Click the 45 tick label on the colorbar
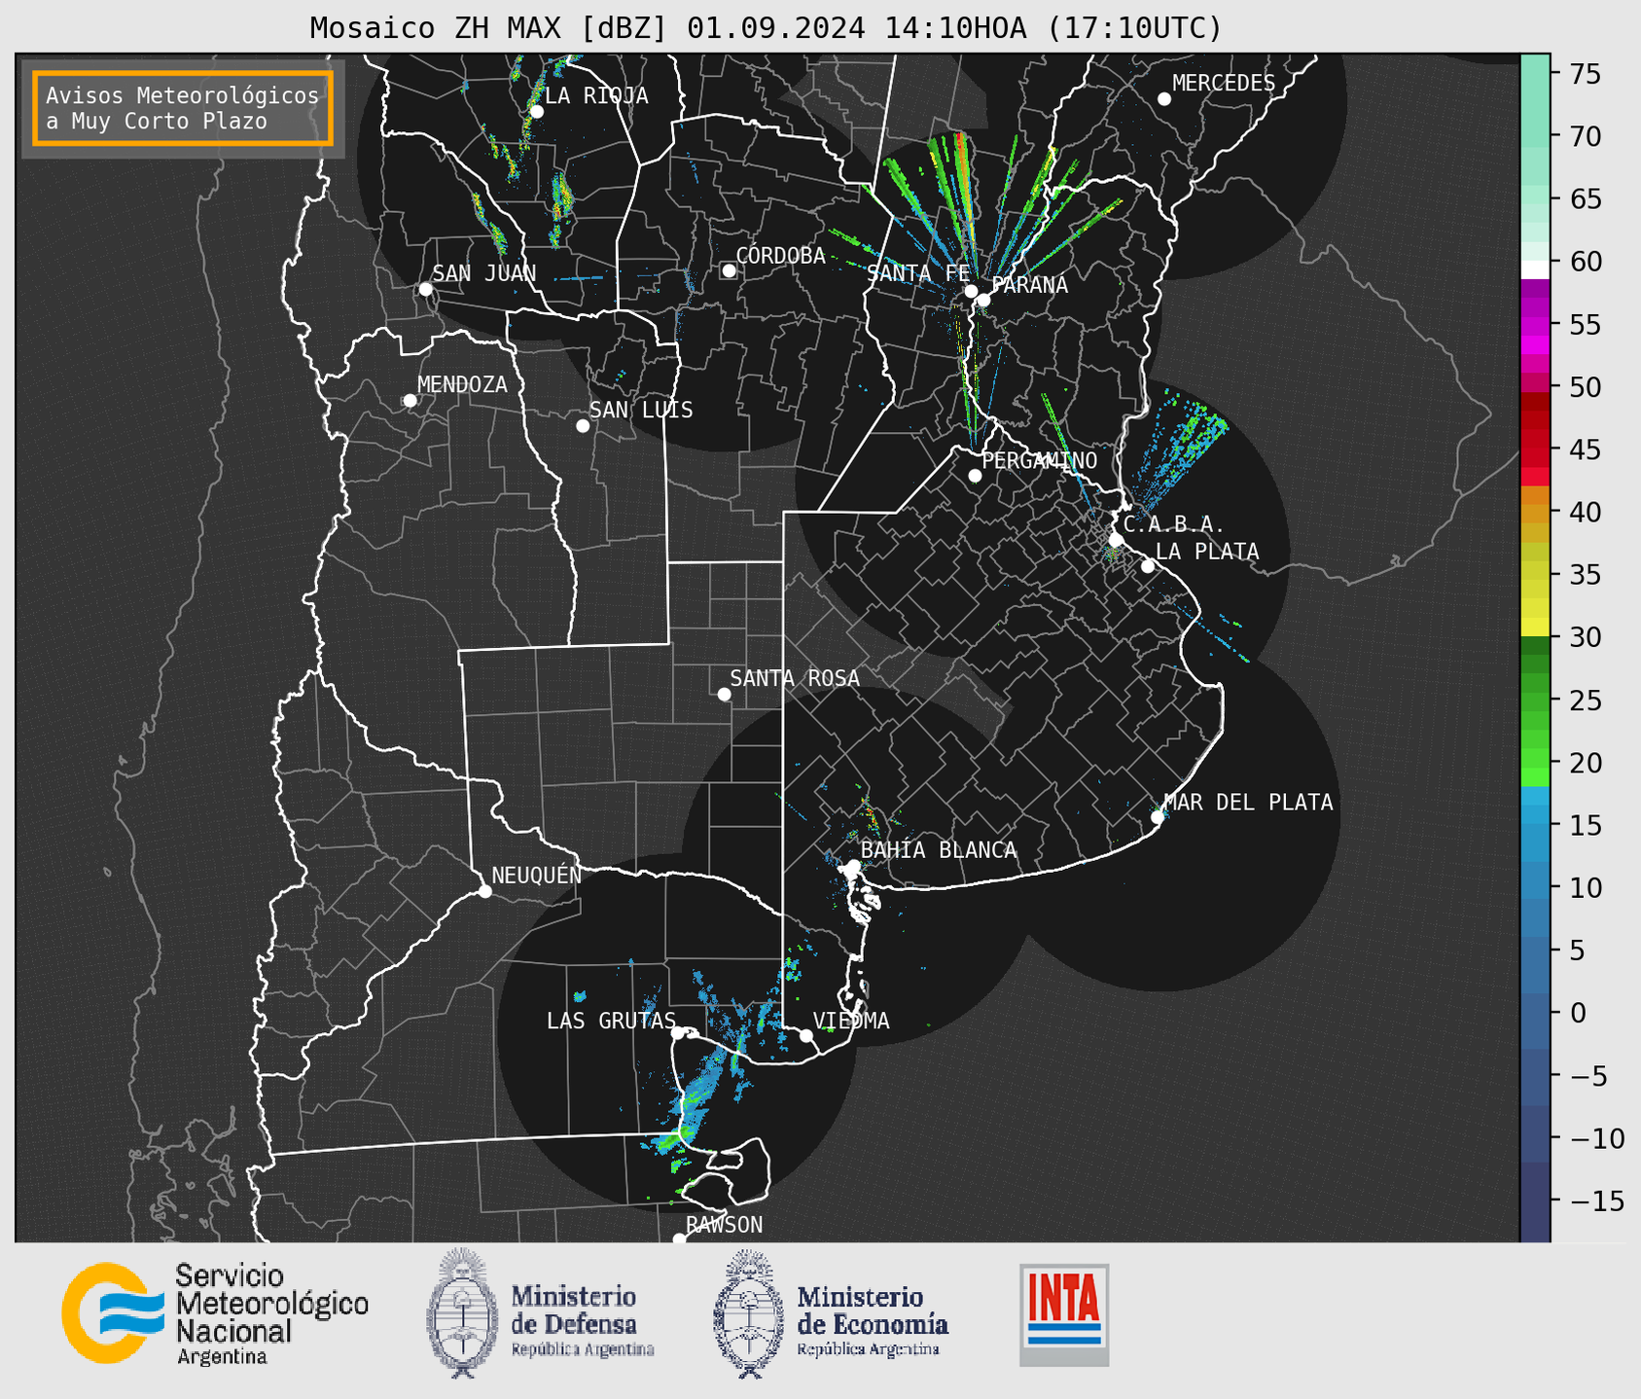This screenshot has width=1641, height=1399. [x=1586, y=449]
